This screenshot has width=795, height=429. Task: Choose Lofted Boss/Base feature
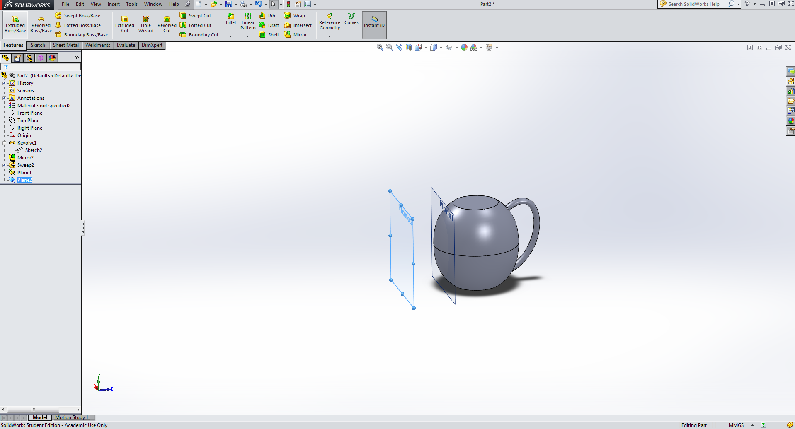coord(78,25)
